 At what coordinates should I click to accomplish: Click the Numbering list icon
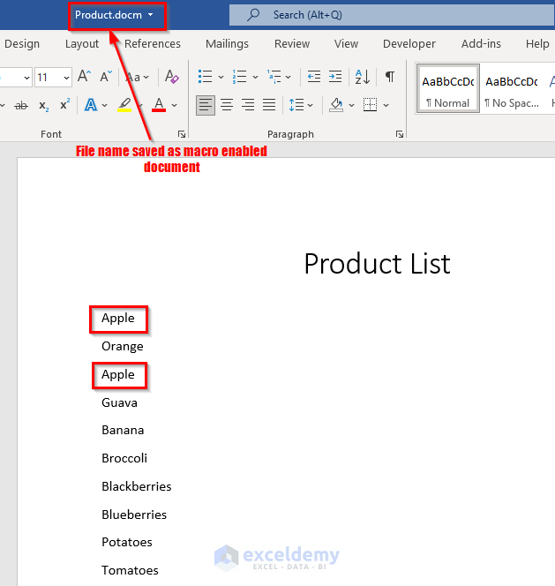[240, 77]
